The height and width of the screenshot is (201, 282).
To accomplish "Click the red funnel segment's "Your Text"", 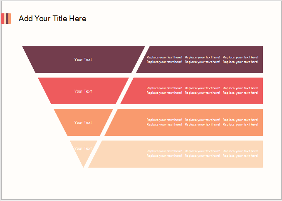I will coord(83,91).
